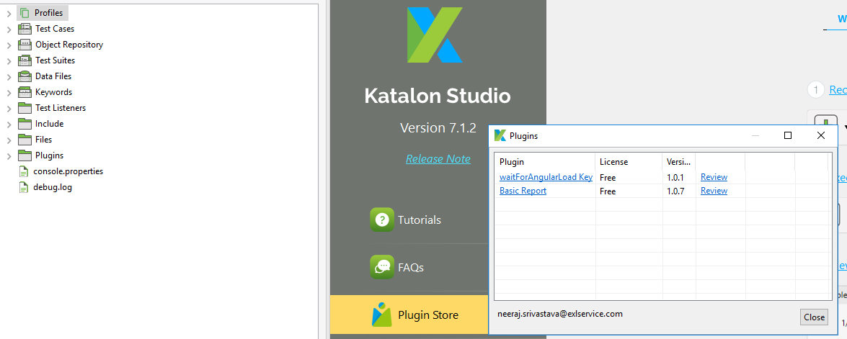Click version 1.0.7 cell
The image size is (847, 339).
click(x=675, y=191)
